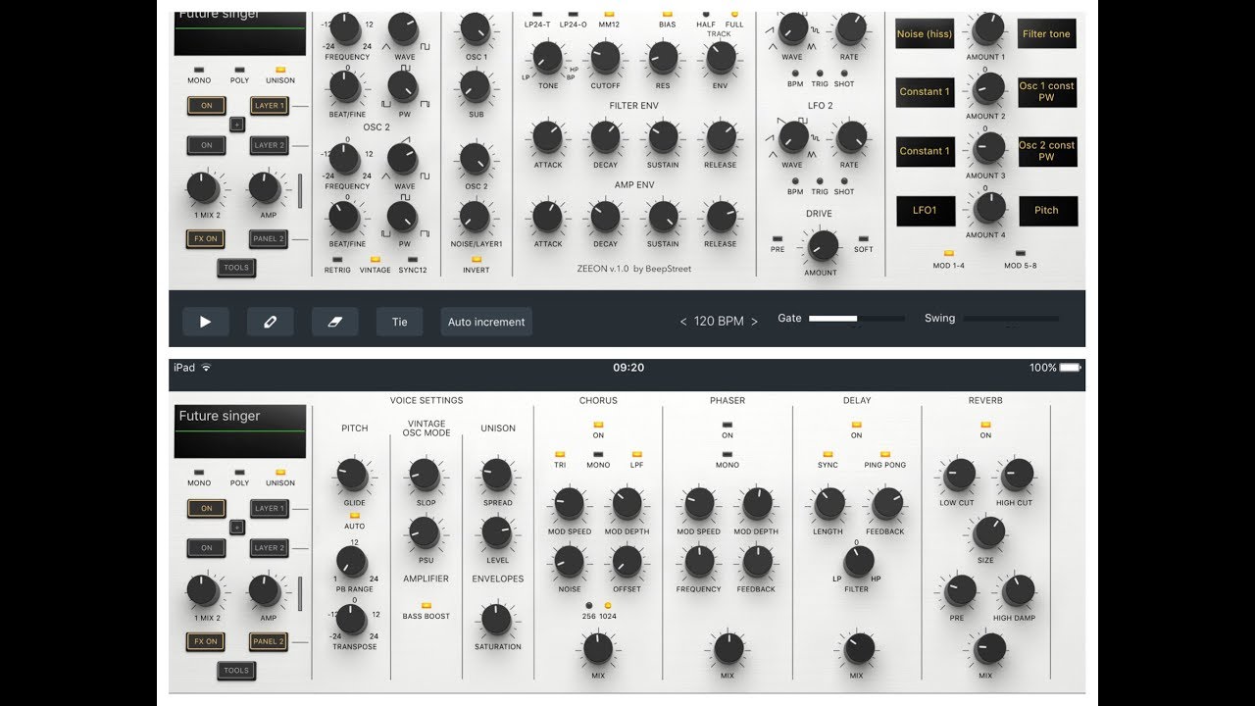The height and width of the screenshot is (706, 1255).
Task: Click the filter TONE knob
Action: point(547,57)
